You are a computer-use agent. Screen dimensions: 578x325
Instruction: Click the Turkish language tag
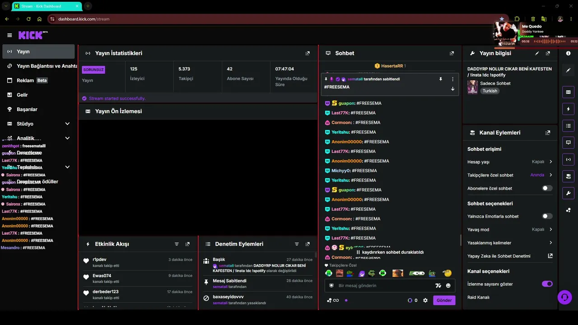click(489, 91)
